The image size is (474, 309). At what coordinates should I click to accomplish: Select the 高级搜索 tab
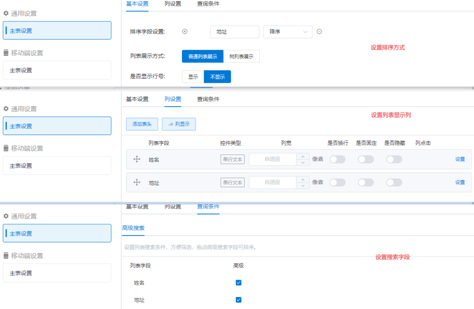133,228
